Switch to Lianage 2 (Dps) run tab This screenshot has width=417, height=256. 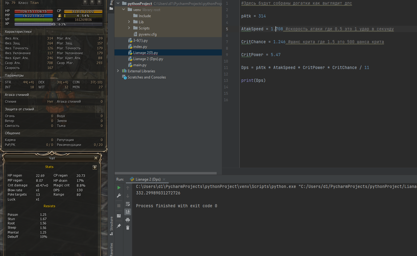[x=148, y=179]
